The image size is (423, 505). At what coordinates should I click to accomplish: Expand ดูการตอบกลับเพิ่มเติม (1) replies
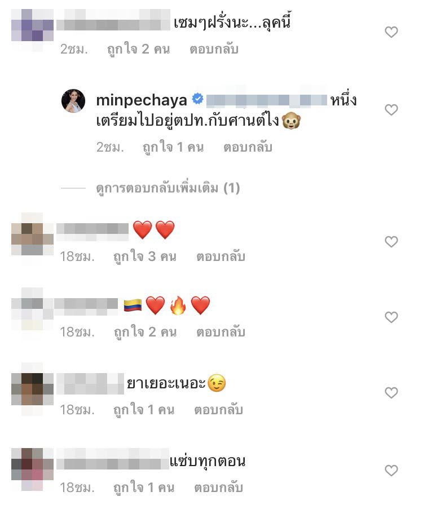[x=168, y=188]
